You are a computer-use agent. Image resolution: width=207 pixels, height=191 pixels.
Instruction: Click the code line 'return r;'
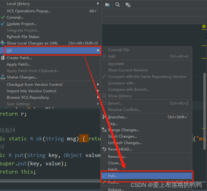pyautogui.click(x=13, y=114)
